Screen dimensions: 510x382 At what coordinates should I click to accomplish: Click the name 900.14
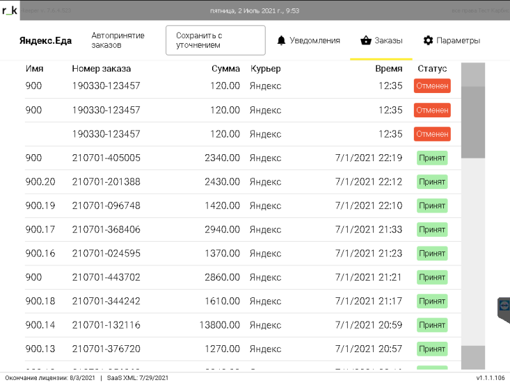pyautogui.click(x=40, y=325)
